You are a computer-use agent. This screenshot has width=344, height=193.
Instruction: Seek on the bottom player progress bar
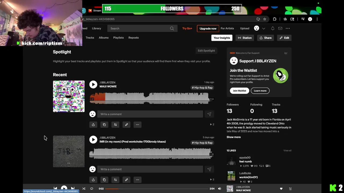156,189
